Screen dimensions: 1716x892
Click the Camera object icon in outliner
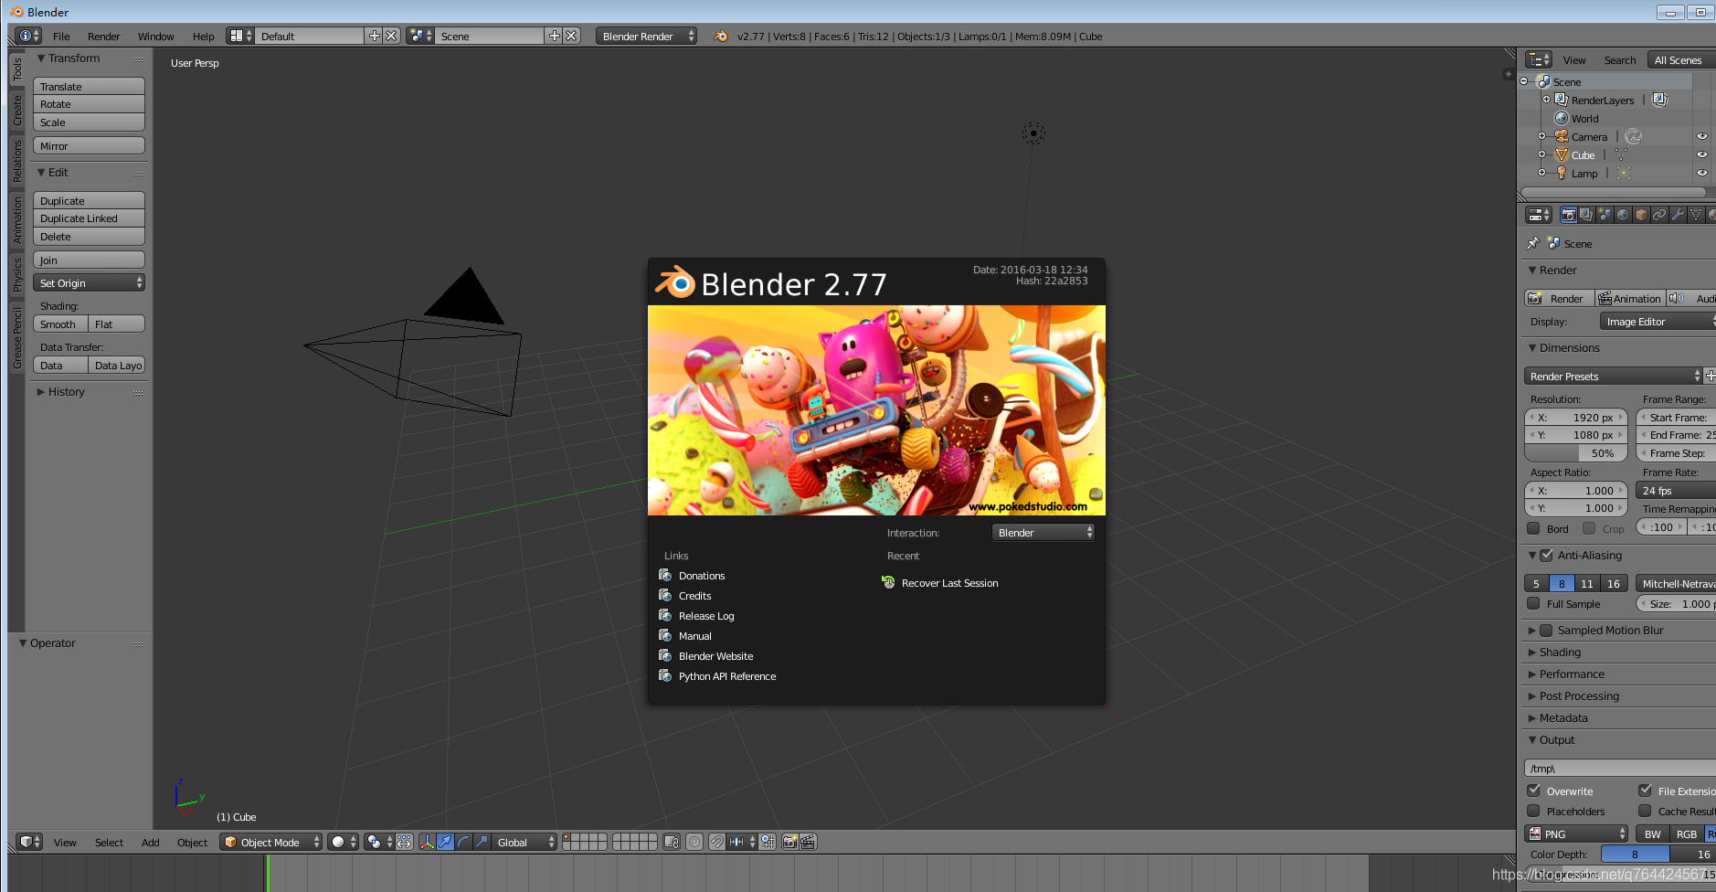tap(1562, 136)
